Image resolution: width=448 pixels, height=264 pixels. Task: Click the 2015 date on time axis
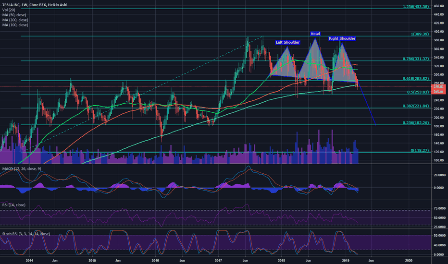point(92,261)
